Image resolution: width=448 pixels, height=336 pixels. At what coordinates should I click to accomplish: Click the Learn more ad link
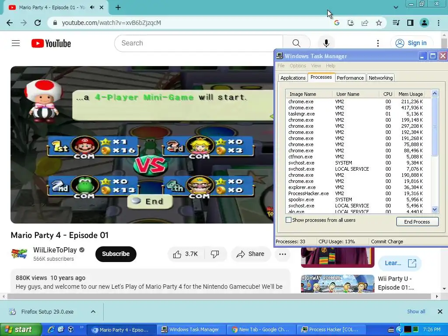point(400,263)
